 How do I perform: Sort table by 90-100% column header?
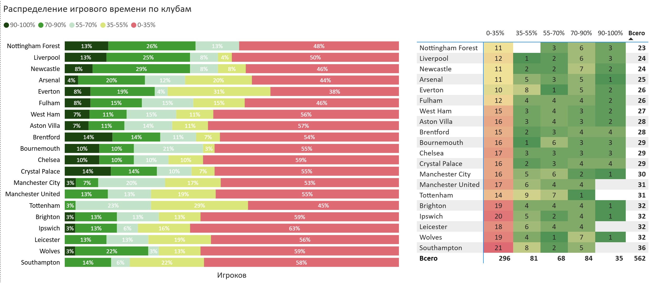point(610,33)
